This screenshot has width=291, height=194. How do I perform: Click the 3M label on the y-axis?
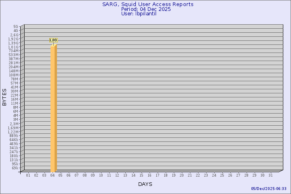click(x=15, y=120)
